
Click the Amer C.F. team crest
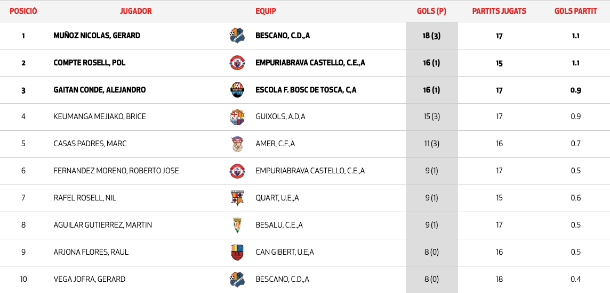click(237, 144)
